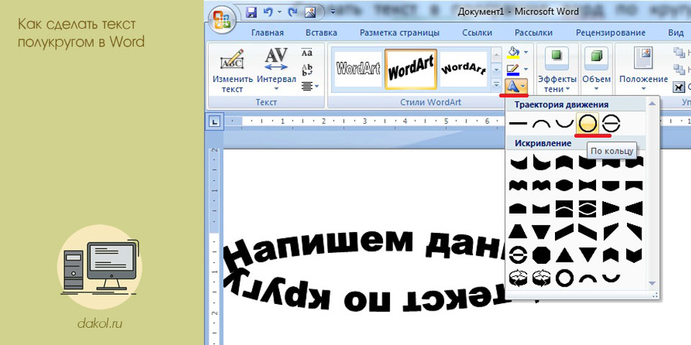Click the shape fill paint bucket

[513, 52]
